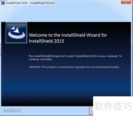Click the sentence 'The InstallShield(R) Wizard will install'
The image size is (133, 116).
[x=52, y=56]
